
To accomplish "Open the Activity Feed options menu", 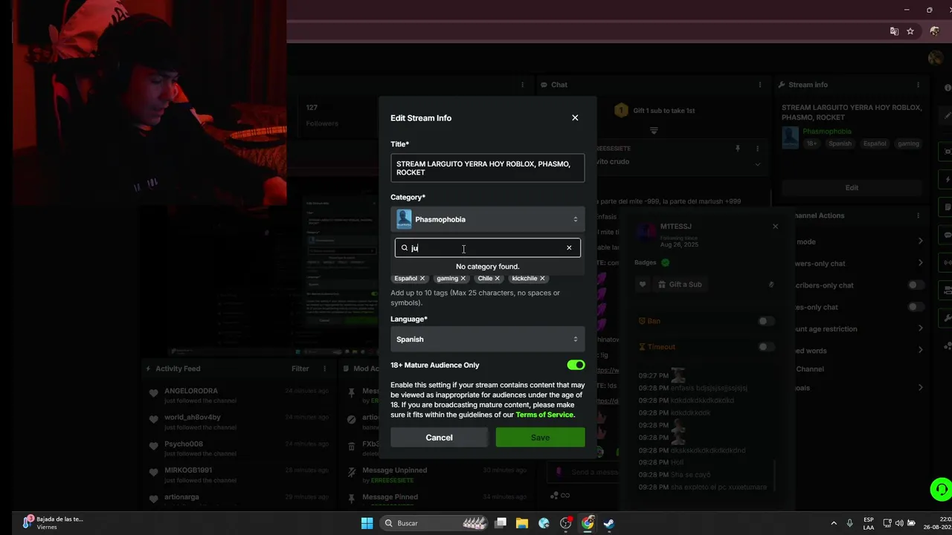I will click(324, 369).
